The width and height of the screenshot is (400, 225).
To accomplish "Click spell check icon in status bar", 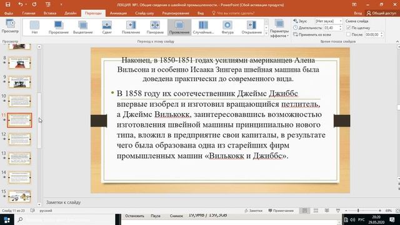I will tap(32, 211).
